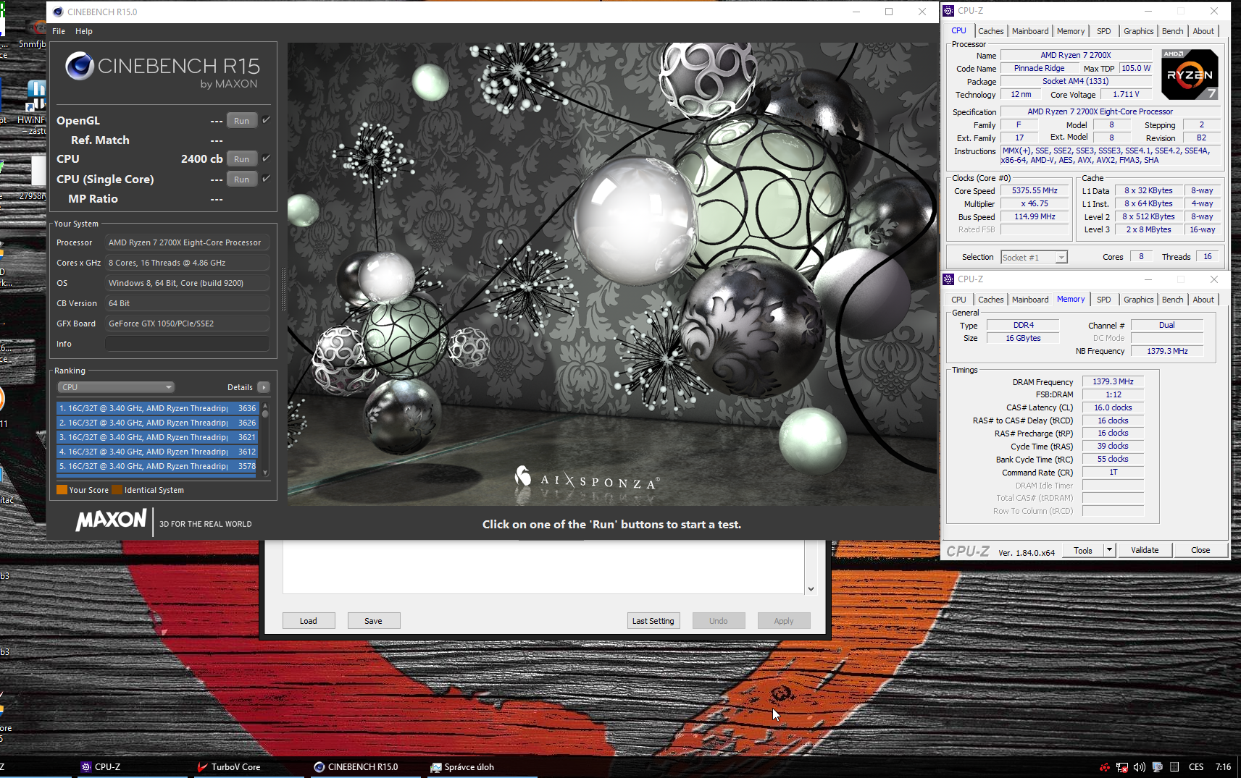Click the DRAM Frequency 1379.3 MHz value

(1113, 382)
